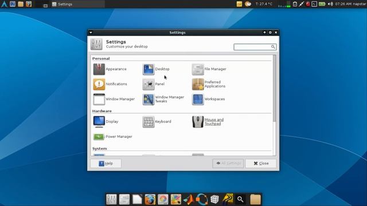Launch the white cube app in dock
Screen dimensions: 367x206
coord(214,200)
